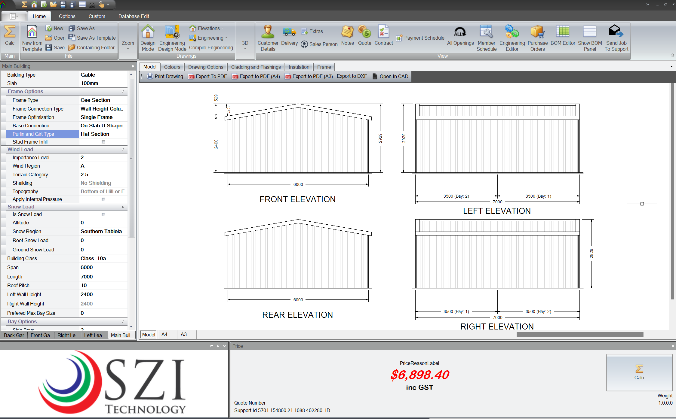This screenshot has height=419, width=676.
Task: Open Payment Schedule
Action: 420,38
